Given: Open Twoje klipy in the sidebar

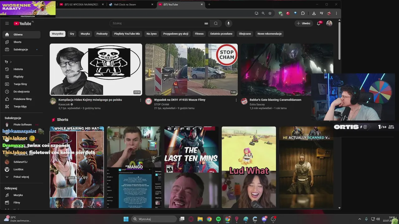Looking at the screenshot, I should (21, 106).
